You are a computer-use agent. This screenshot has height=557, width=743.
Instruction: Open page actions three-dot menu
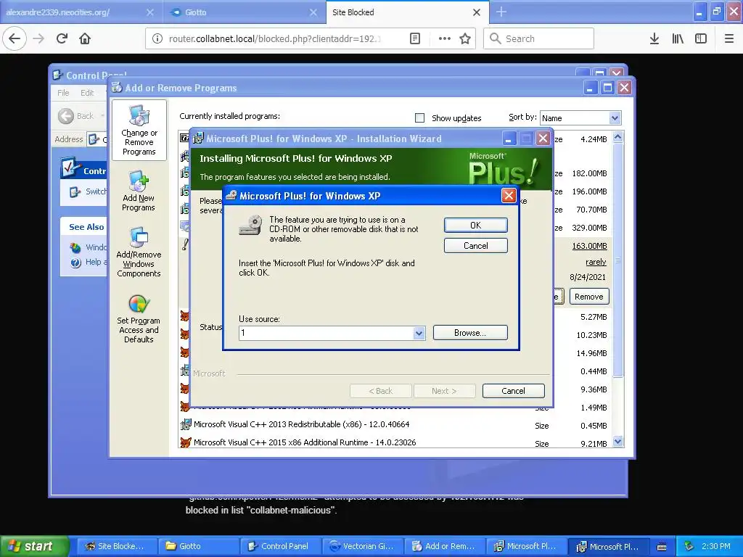click(445, 38)
